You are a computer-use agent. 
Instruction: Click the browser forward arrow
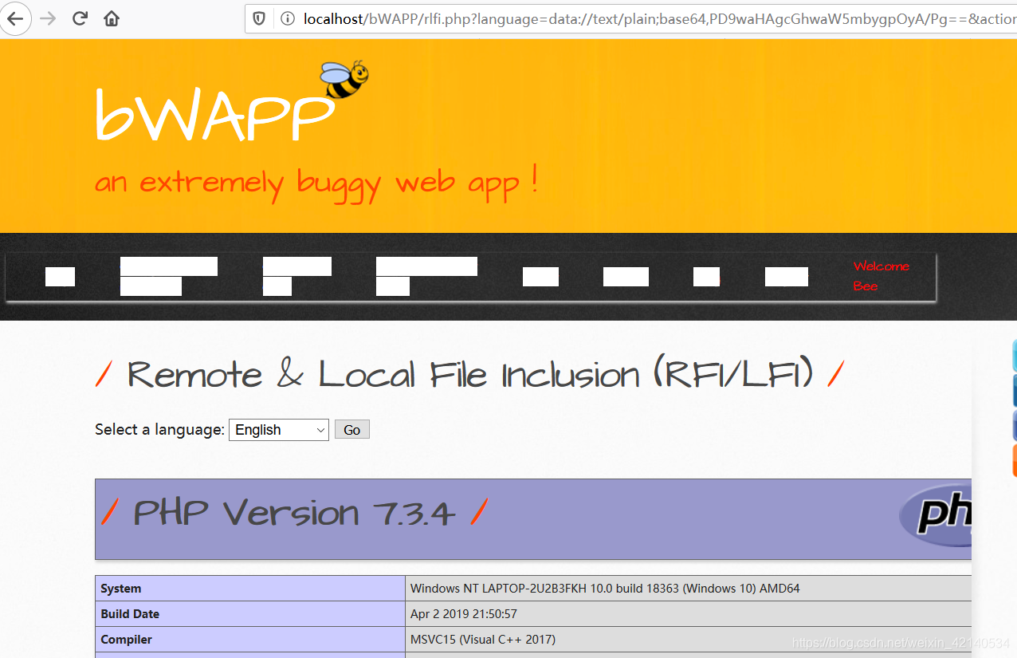[48, 18]
